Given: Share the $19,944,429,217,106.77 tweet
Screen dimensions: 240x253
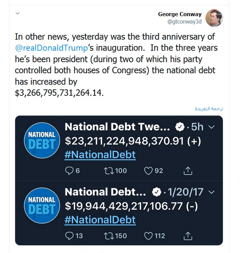Looking at the screenshot, I should pos(188,236).
